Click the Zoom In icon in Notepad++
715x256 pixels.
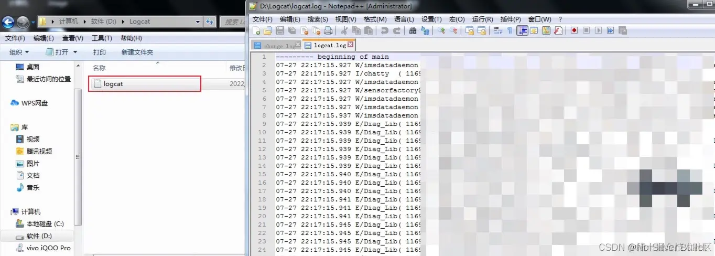coord(441,30)
